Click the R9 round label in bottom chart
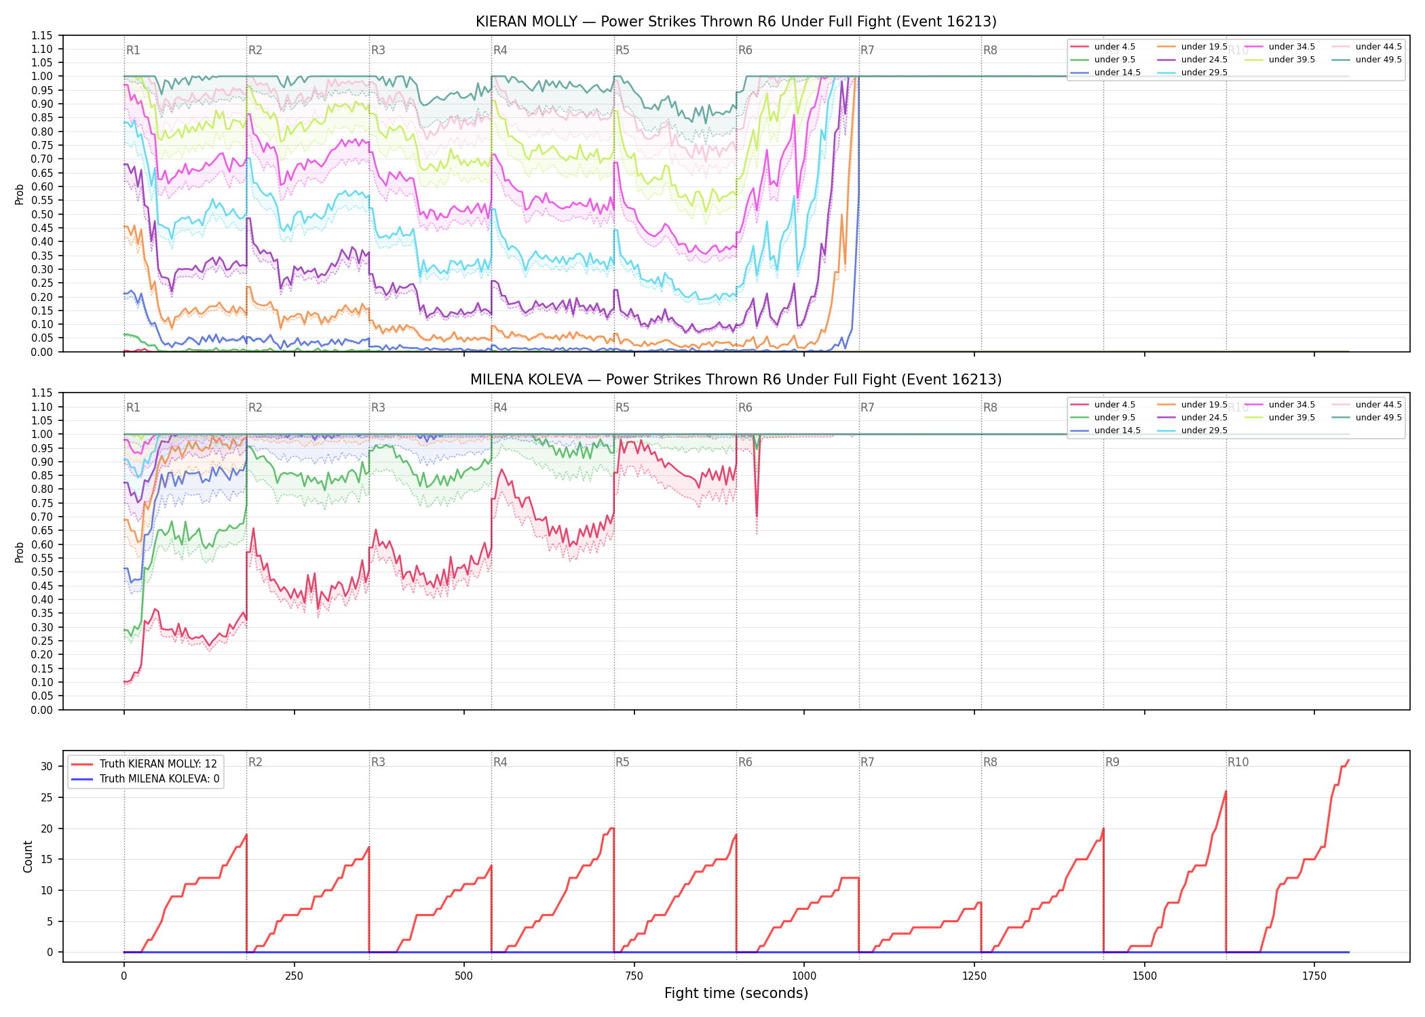The width and height of the screenshot is (1425, 1017). point(1112,762)
